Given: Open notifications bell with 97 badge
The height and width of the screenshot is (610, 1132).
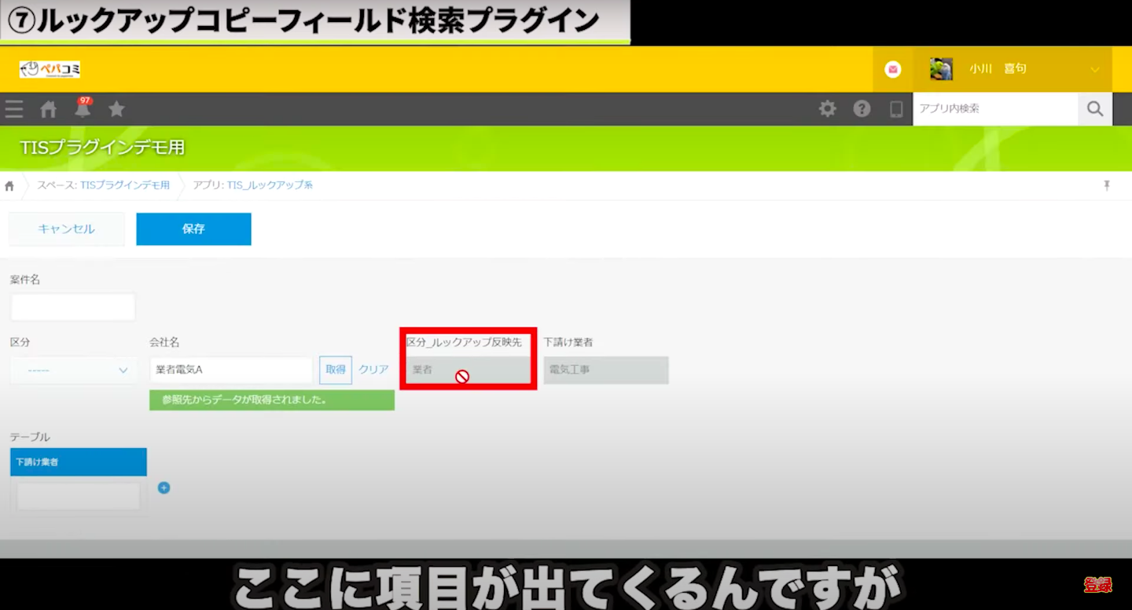Looking at the screenshot, I should pos(83,109).
